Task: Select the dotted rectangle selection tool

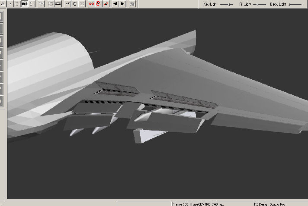Action: 51,4
